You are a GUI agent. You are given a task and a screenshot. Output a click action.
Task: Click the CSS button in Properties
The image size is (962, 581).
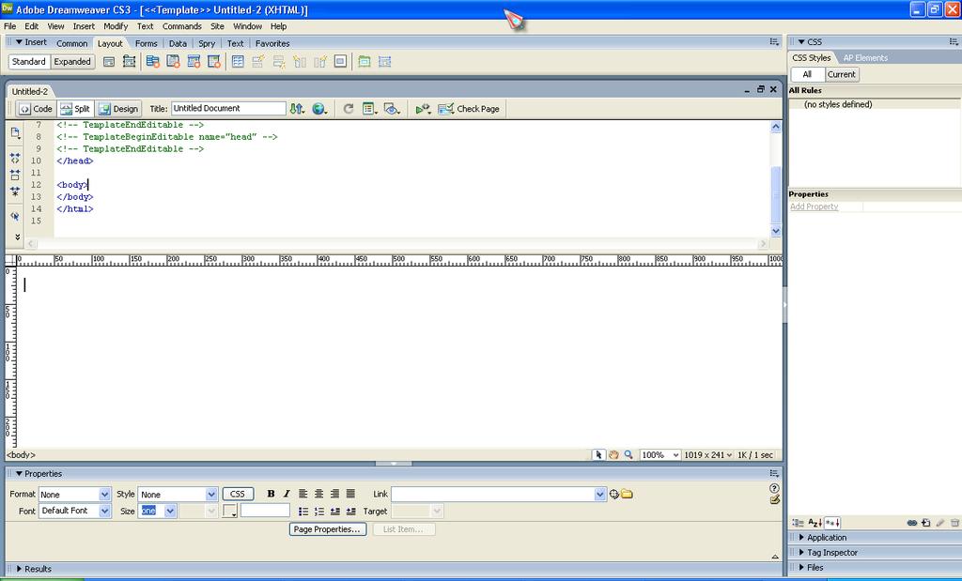tap(238, 494)
